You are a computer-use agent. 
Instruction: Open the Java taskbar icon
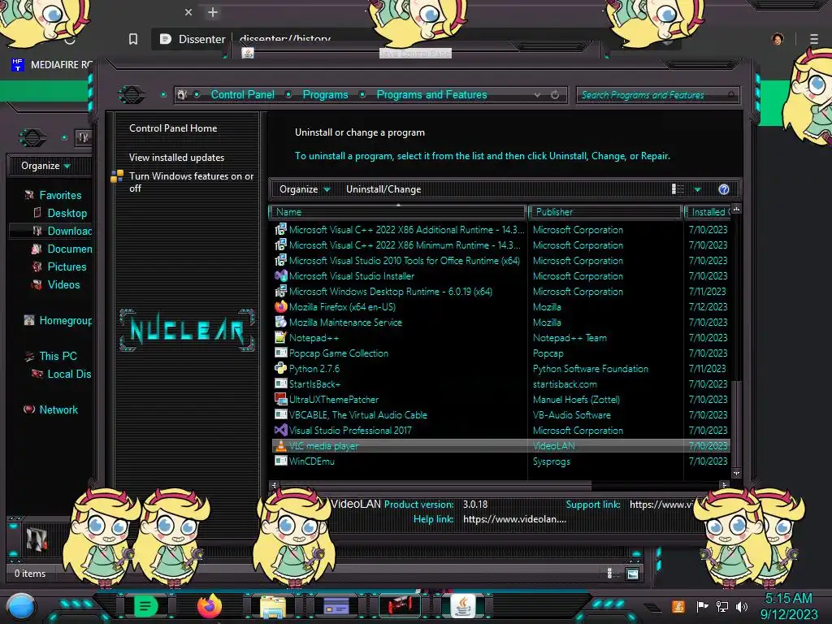pos(463,606)
